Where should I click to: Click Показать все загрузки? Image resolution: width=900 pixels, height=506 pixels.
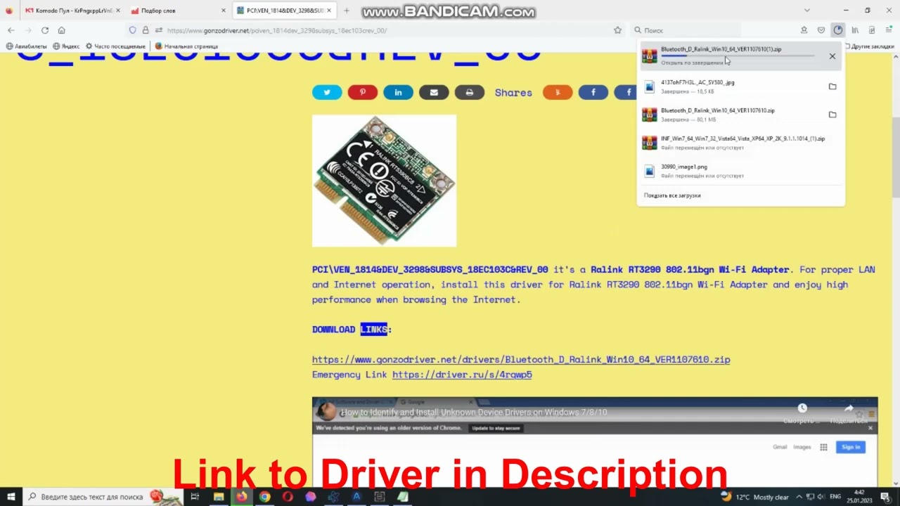[x=672, y=195]
